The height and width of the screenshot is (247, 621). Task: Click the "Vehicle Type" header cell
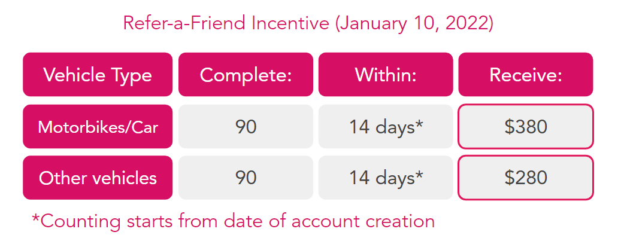(x=98, y=75)
